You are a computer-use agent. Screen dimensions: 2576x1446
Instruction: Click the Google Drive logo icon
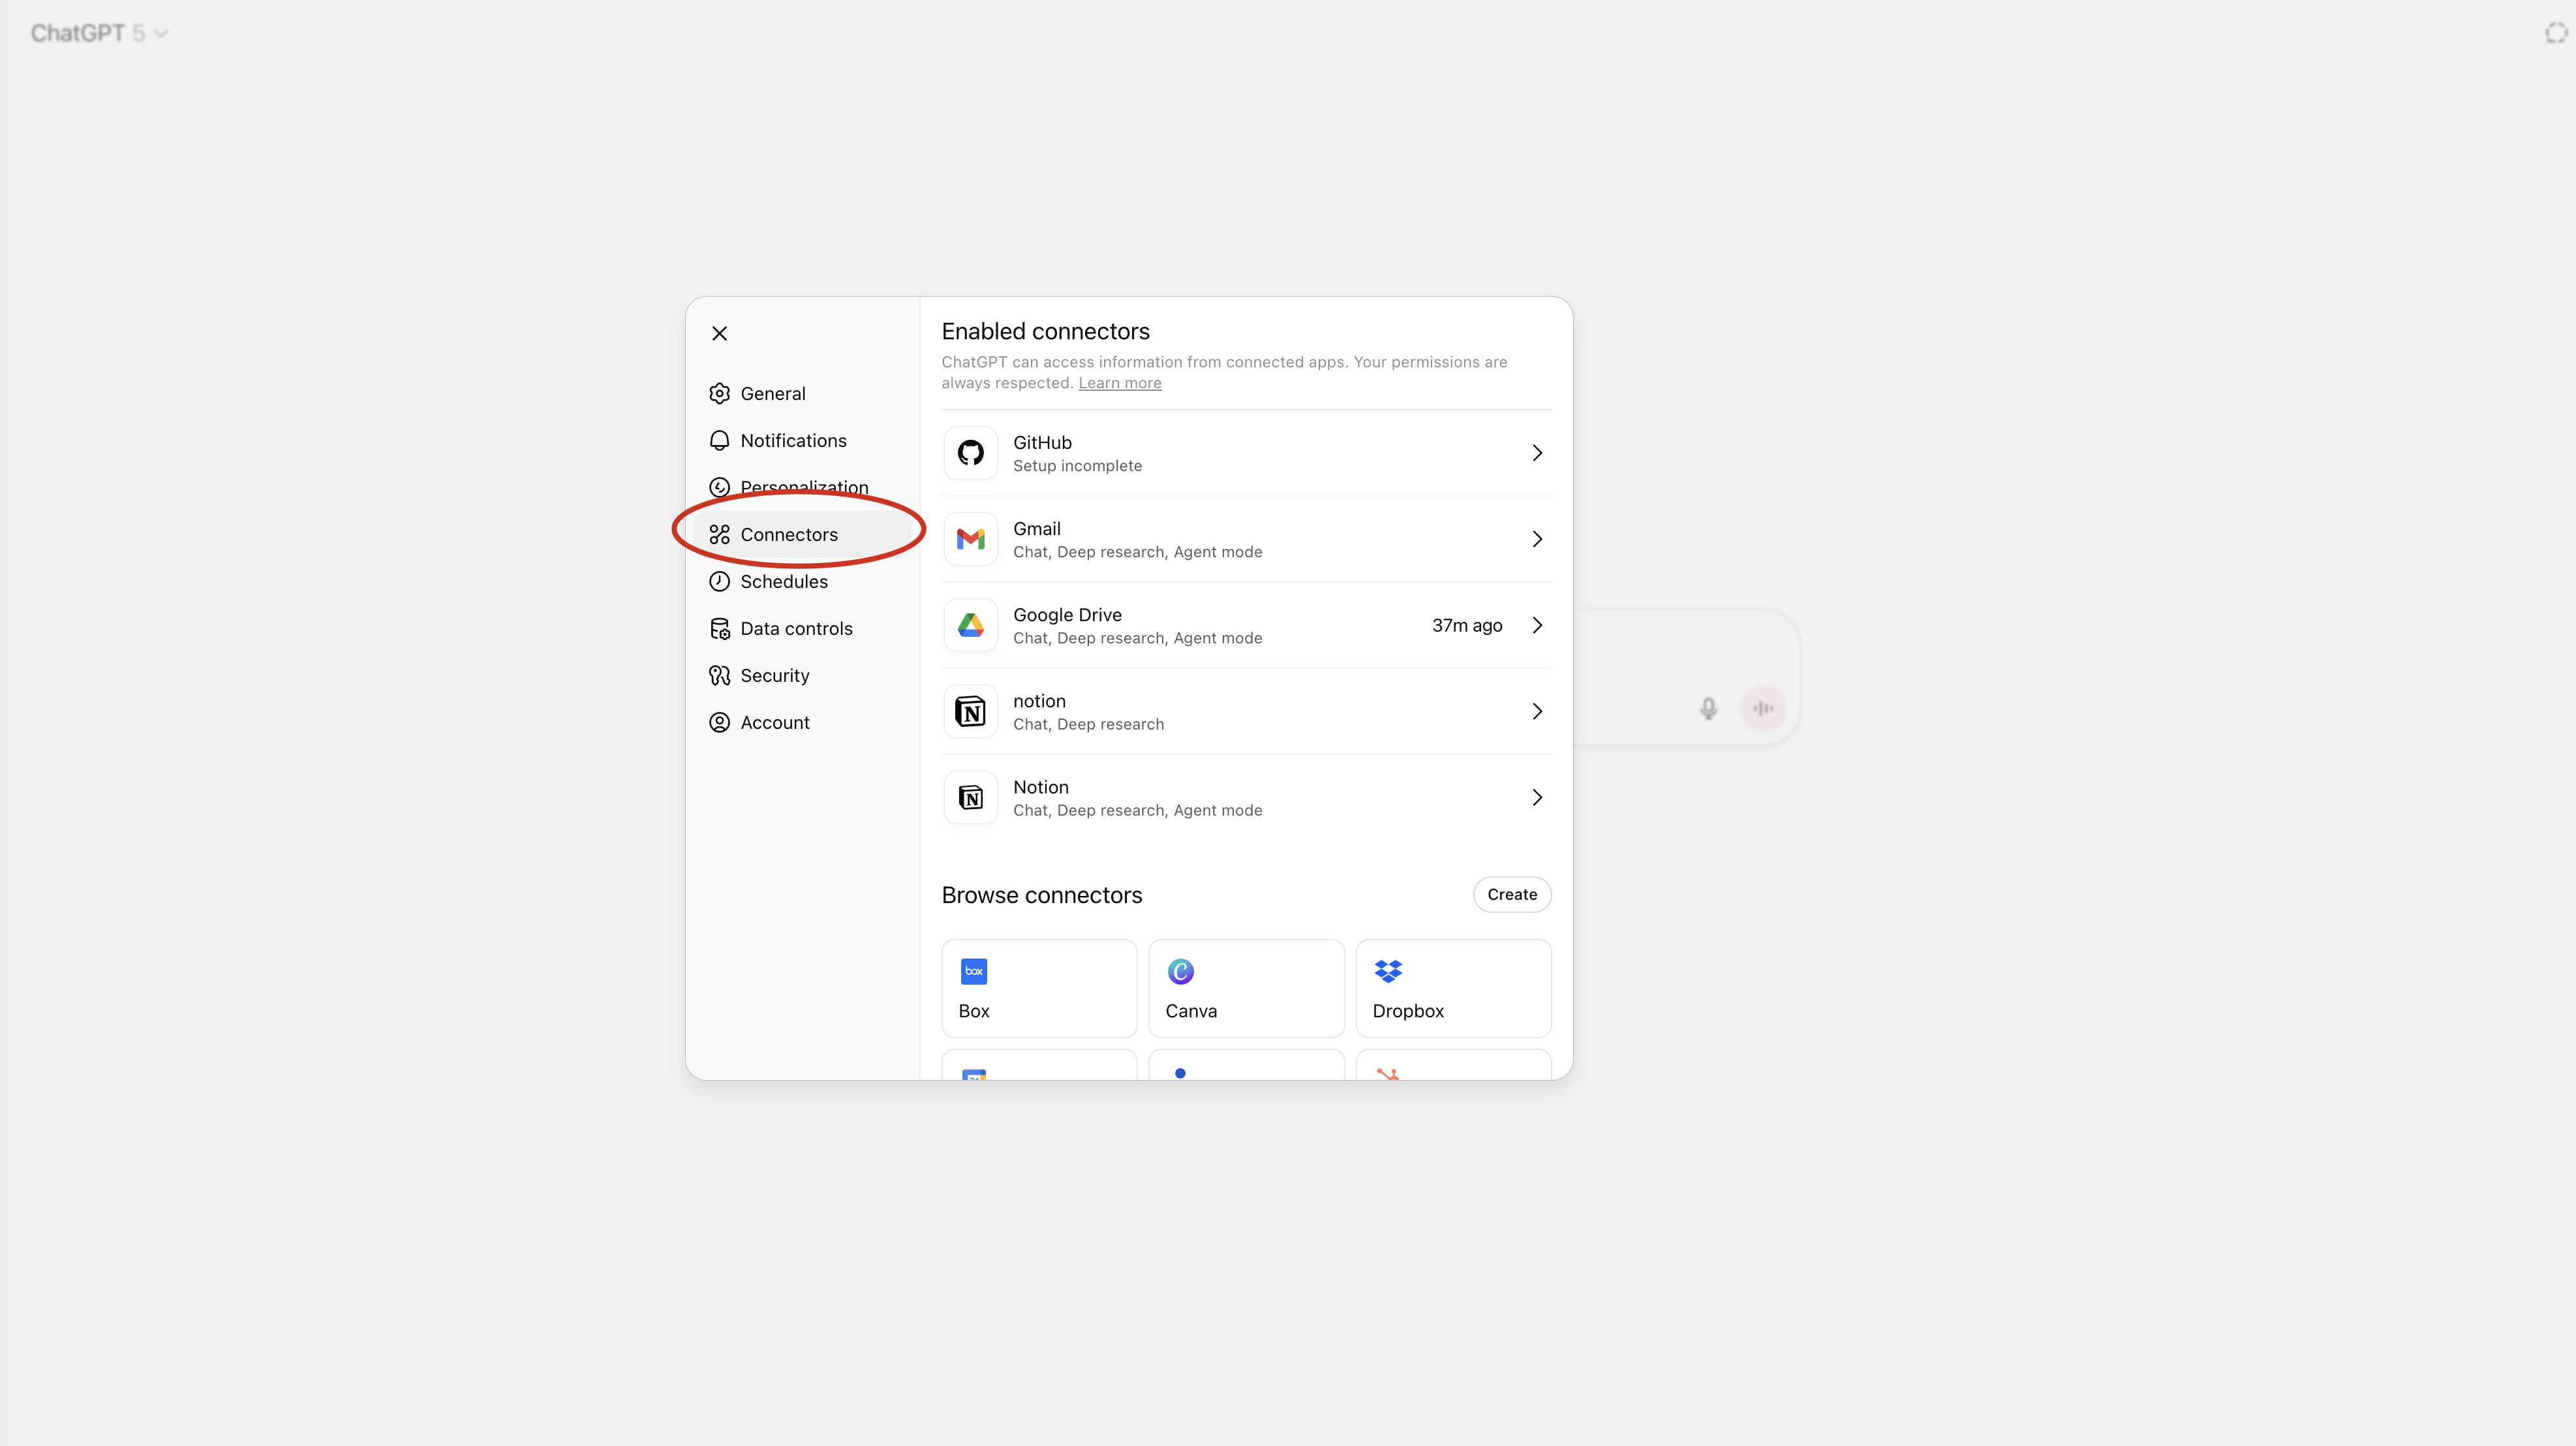click(970, 625)
